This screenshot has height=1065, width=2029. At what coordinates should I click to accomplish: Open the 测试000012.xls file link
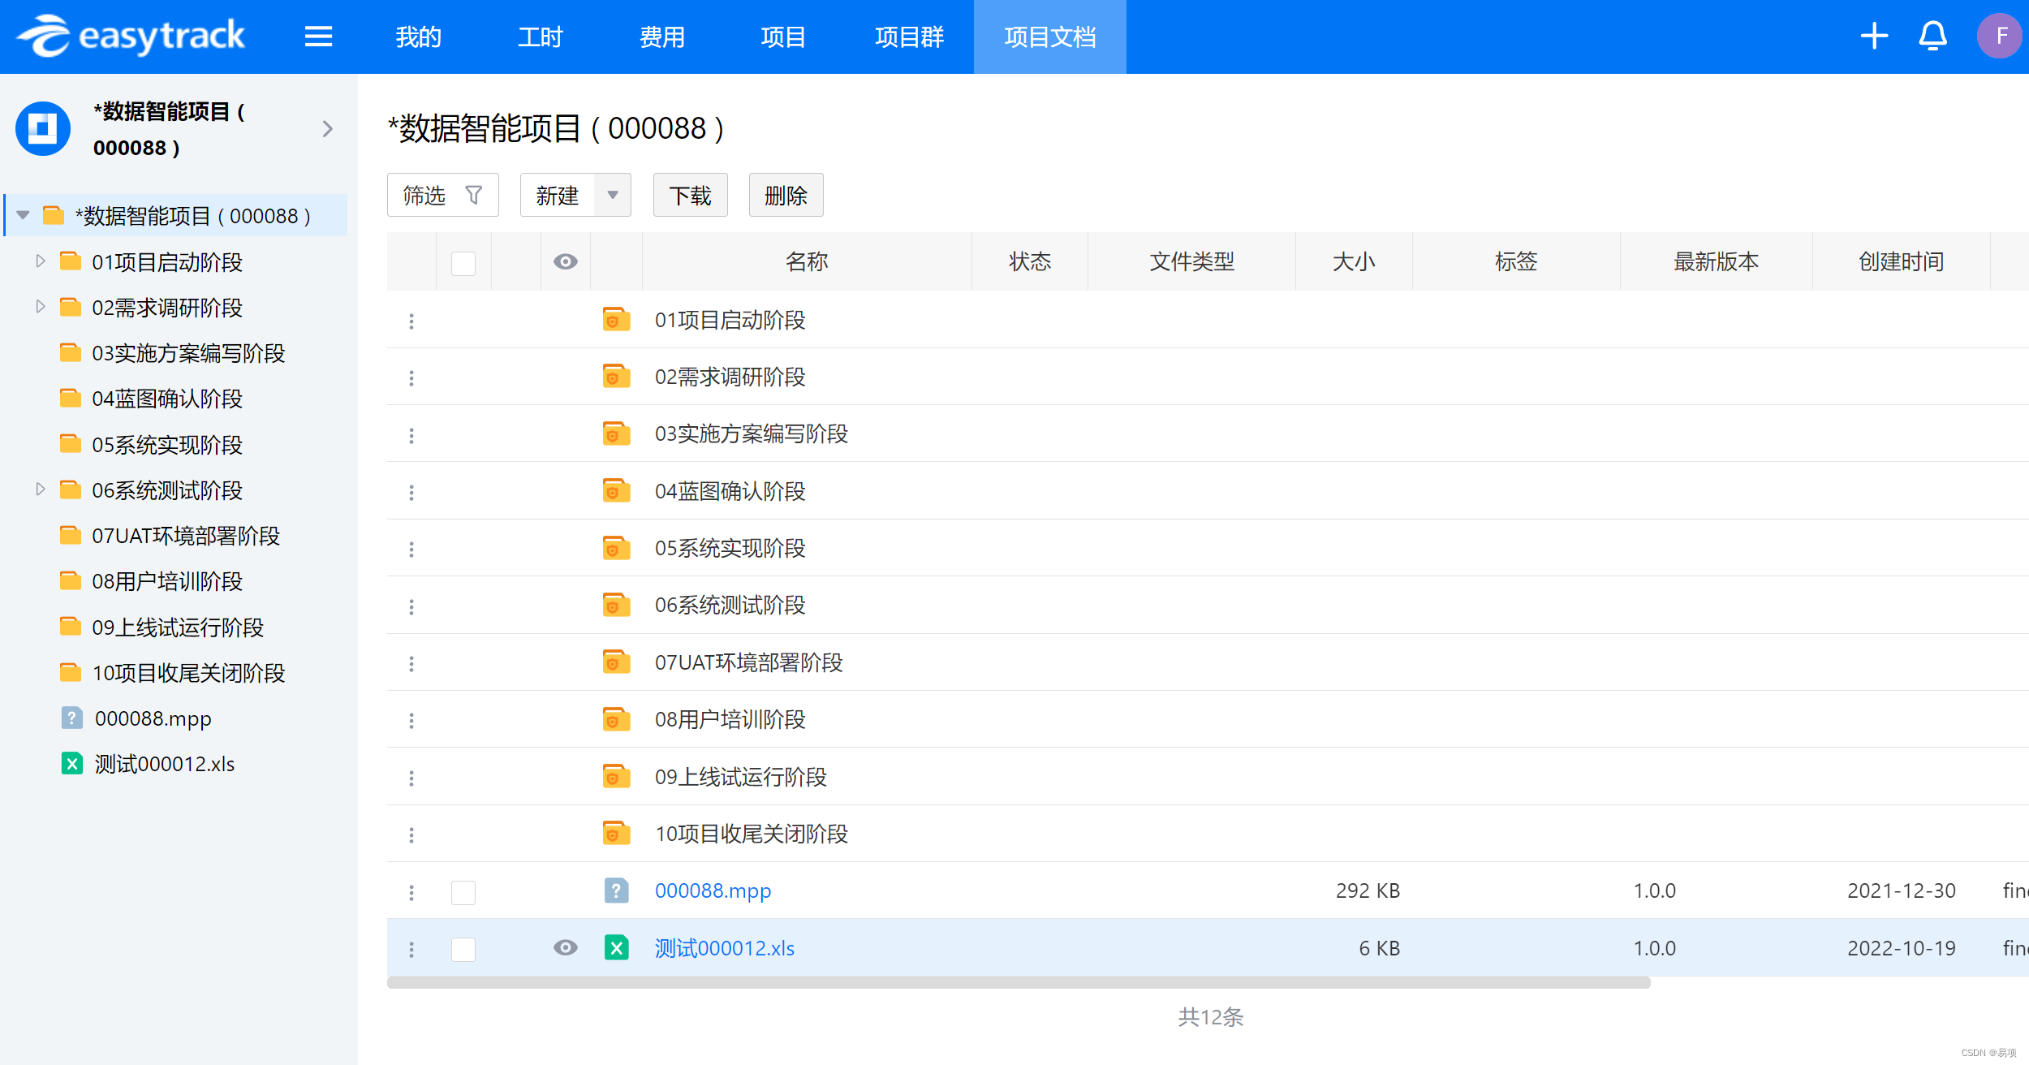click(724, 947)
